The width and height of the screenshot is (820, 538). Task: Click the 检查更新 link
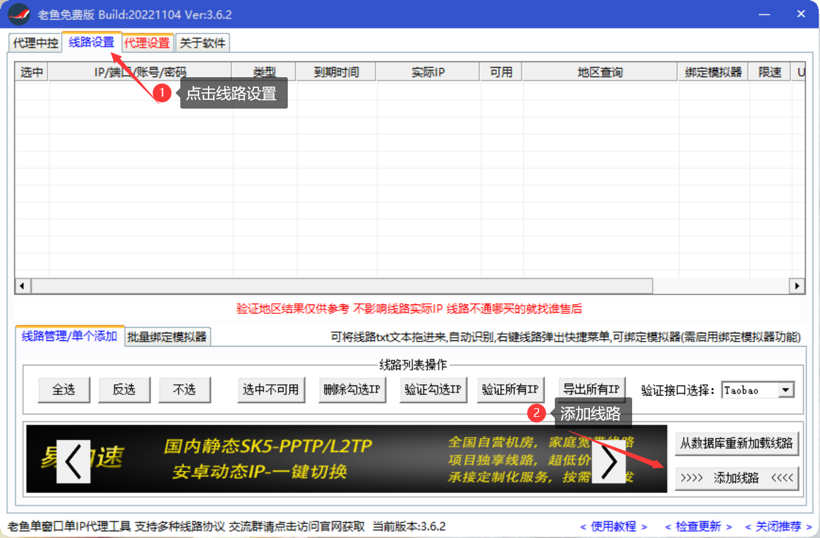tap(699, 526)
